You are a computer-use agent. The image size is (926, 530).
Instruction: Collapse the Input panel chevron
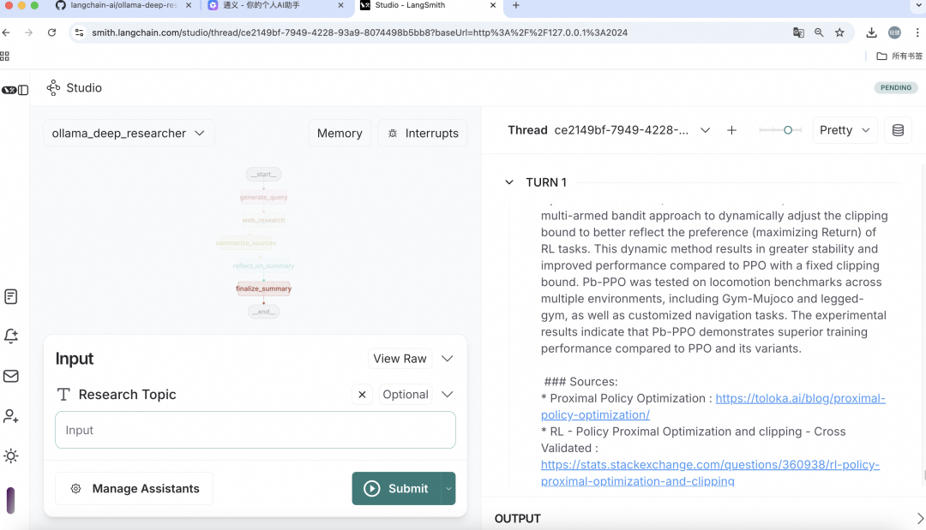[x=447, y=359]
